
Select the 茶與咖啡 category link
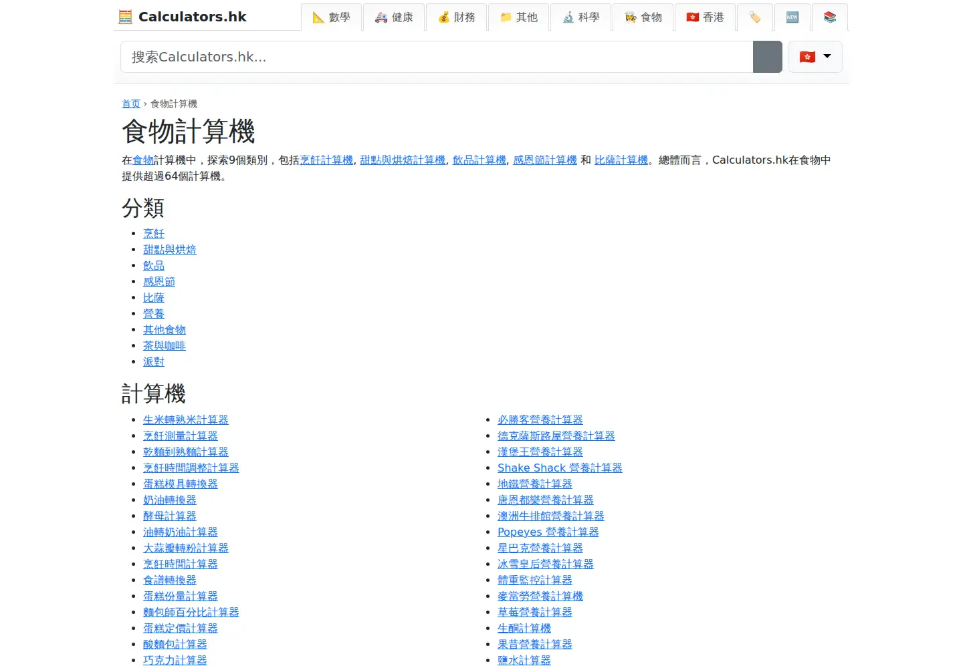[165, 346]
